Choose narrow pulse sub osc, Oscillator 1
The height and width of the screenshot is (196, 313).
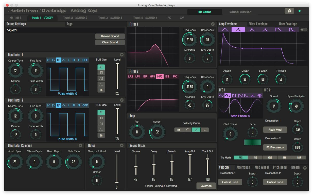click(101, 84)
